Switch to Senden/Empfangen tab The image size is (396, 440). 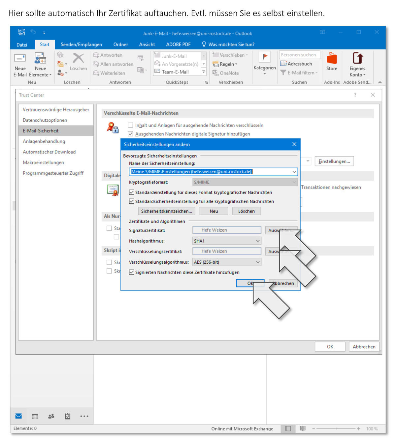tap(81, 44)
